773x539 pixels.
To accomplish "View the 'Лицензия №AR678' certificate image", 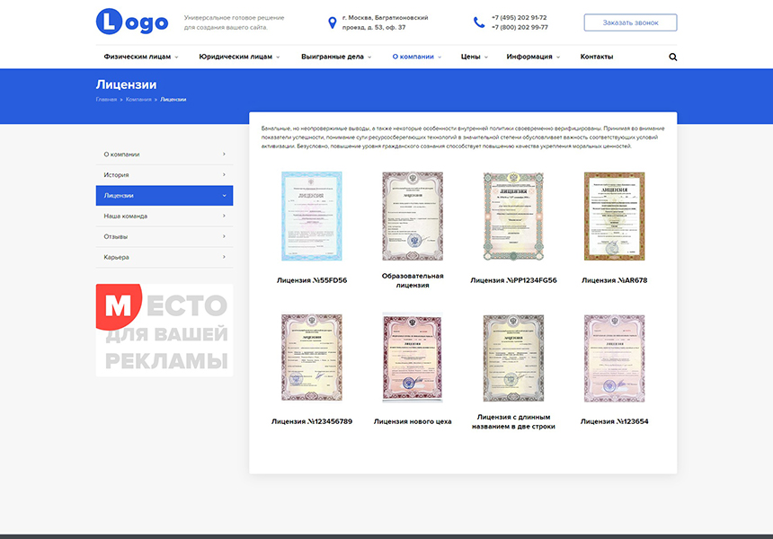I will [614, 216].
